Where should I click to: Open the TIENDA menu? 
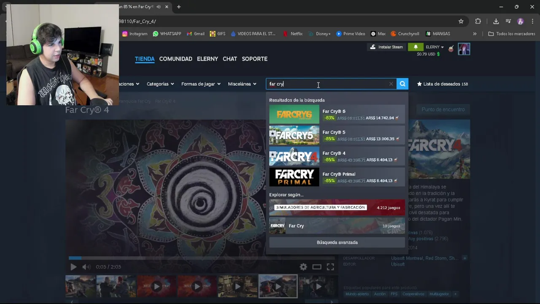tap(145, 59)
